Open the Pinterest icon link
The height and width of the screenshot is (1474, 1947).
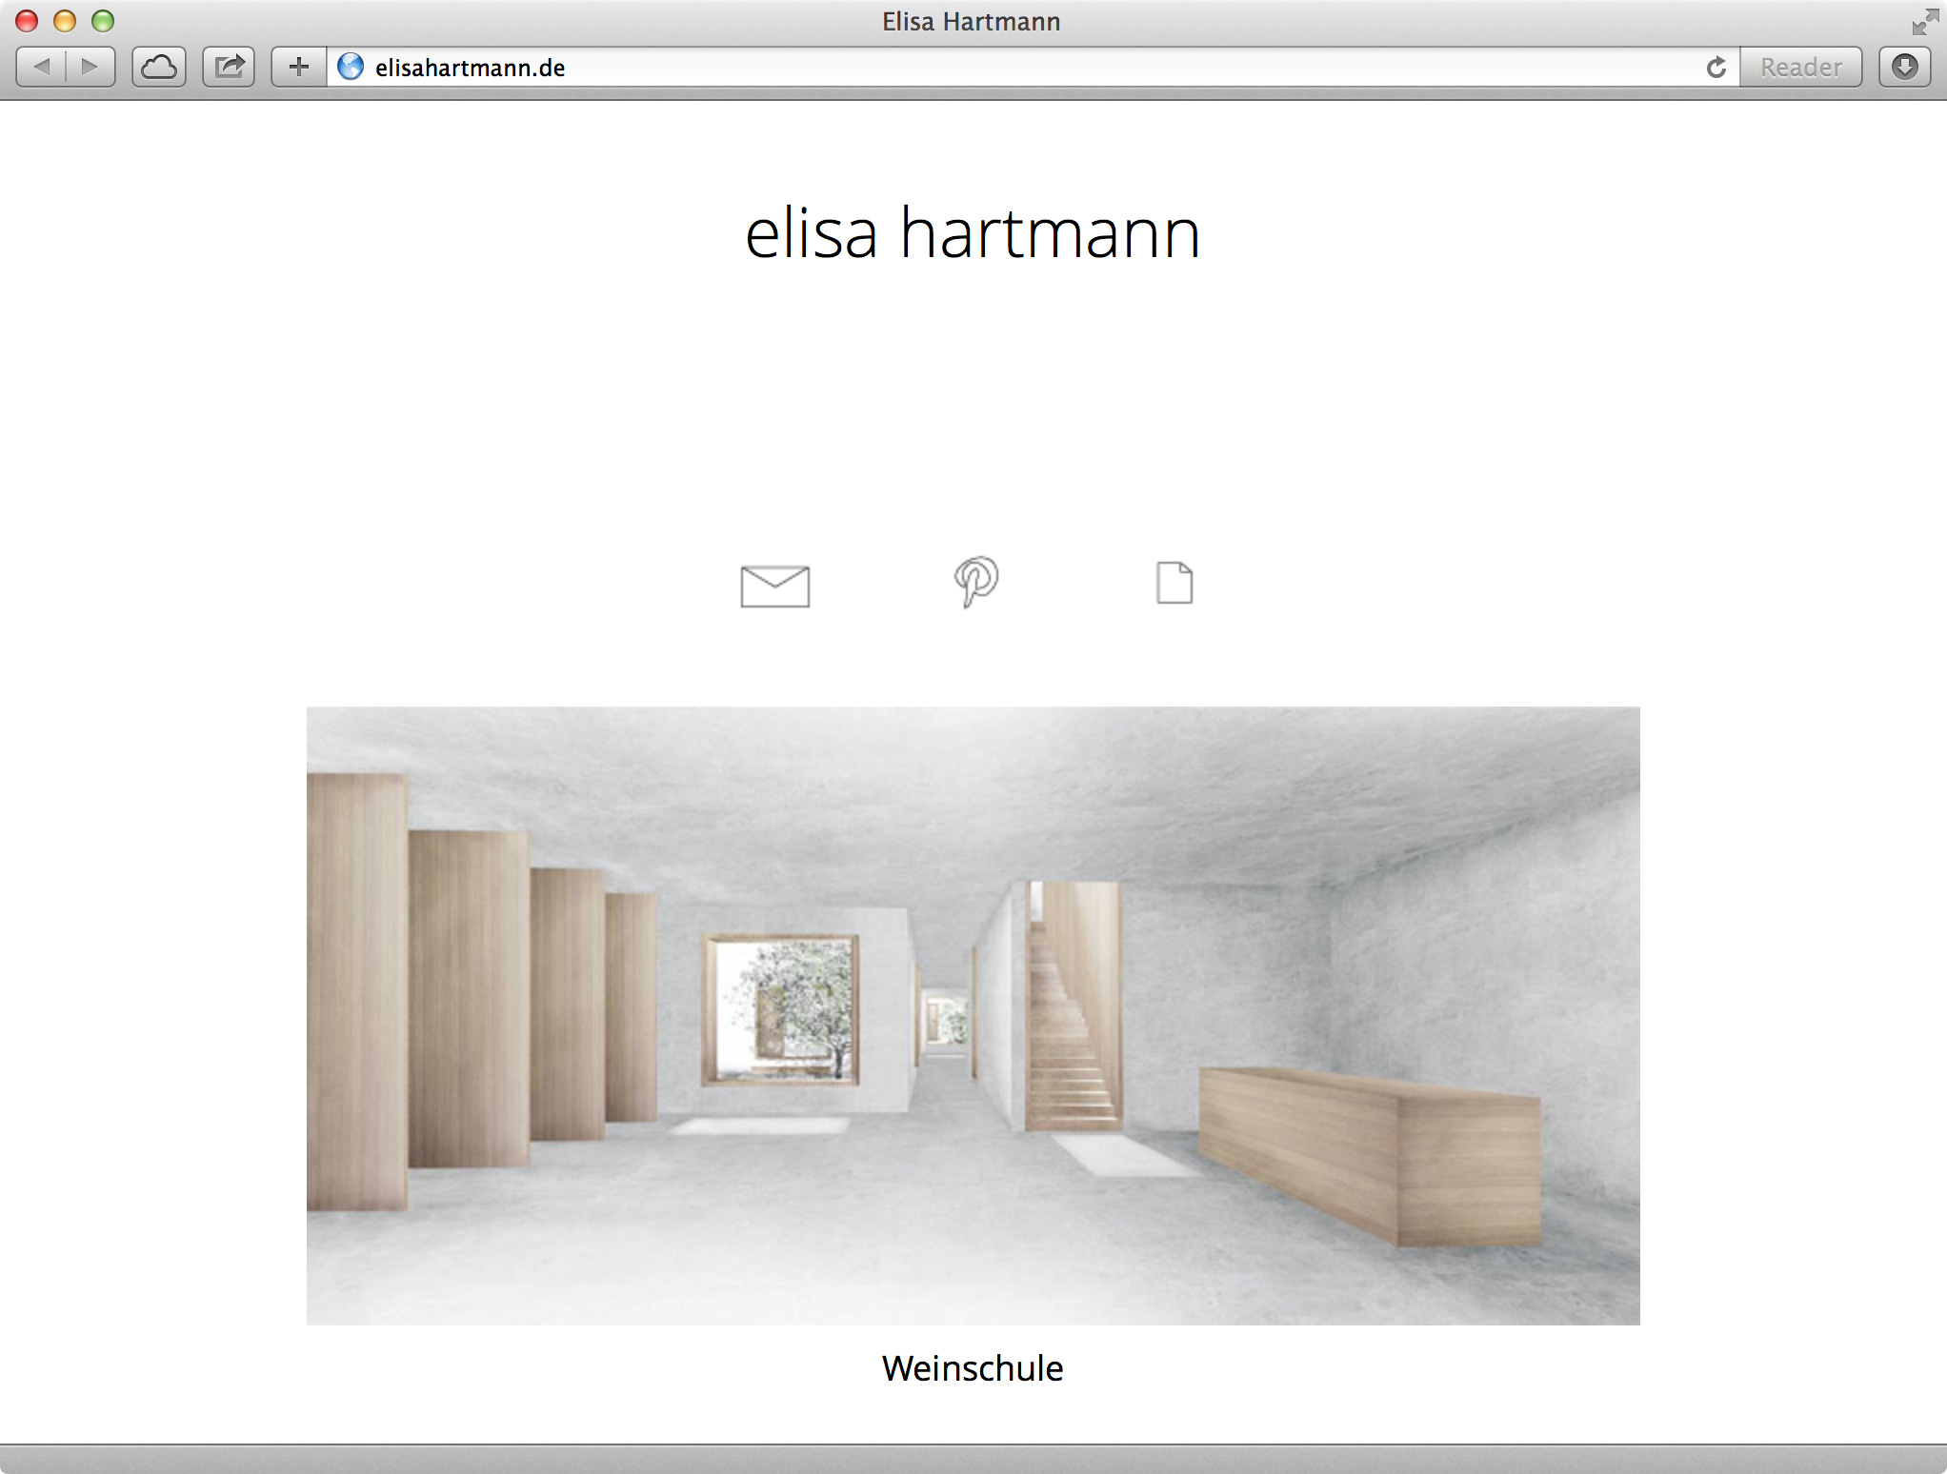[x=975, y=582]
